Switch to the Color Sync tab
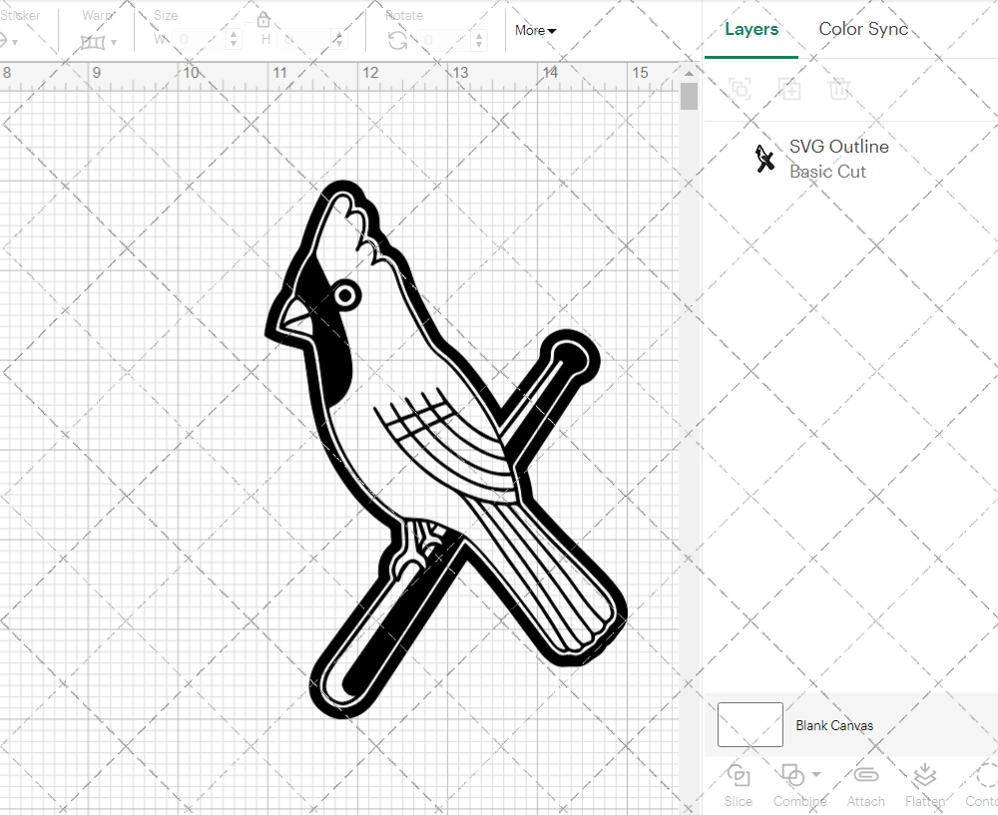 pos(863,29)
